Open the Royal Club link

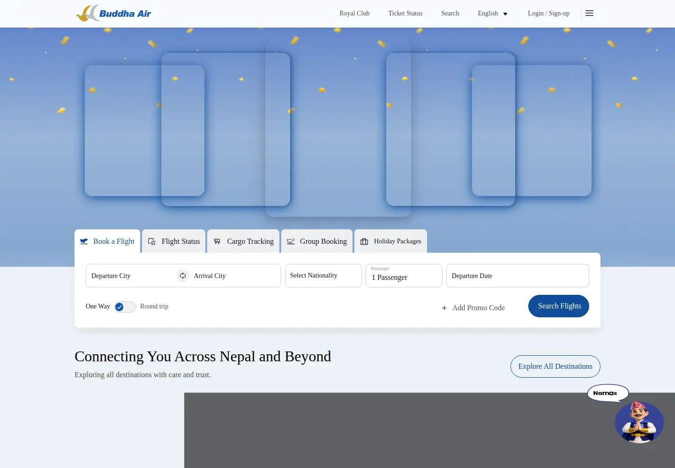click(x=354, y=13)
